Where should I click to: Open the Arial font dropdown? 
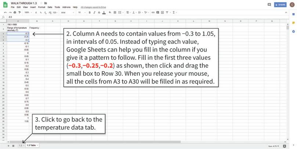pyautogui.click(x=68, y=12)
